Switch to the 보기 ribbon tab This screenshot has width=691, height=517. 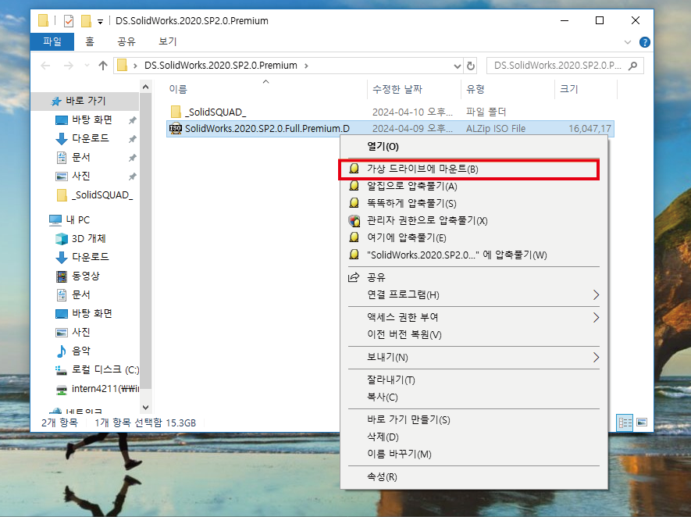coord(167,41)
